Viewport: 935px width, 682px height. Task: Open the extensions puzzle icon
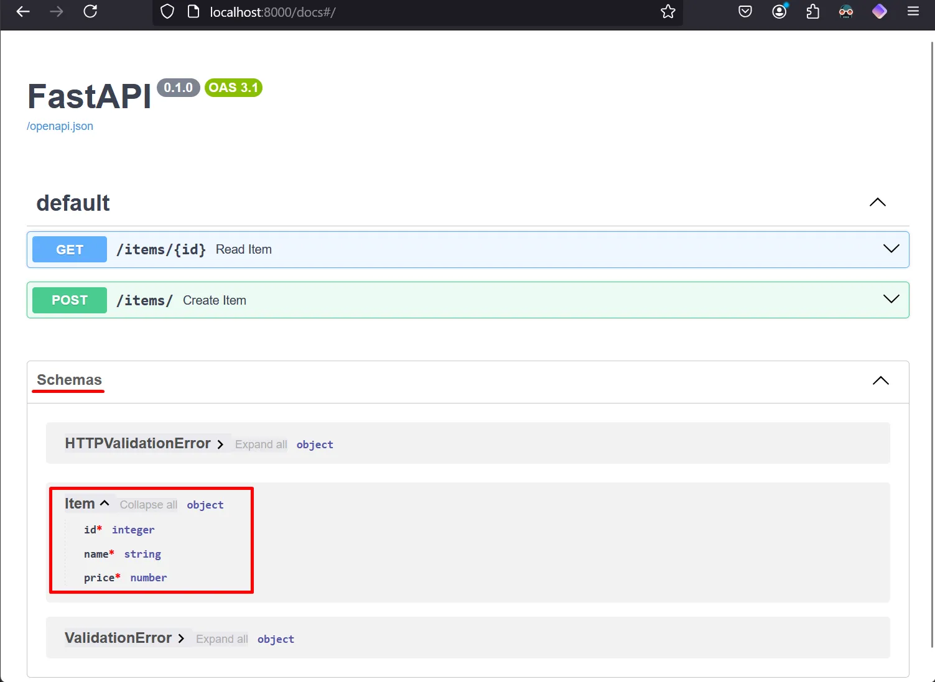(x=812, y=12)
